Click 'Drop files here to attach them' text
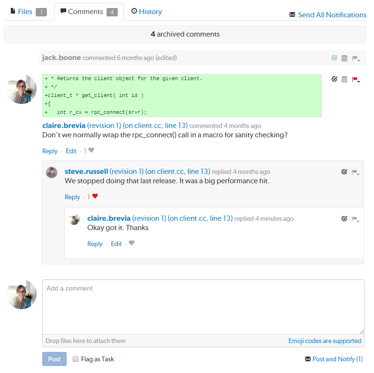Screen dimensions: 374x373 coord(85,341)
